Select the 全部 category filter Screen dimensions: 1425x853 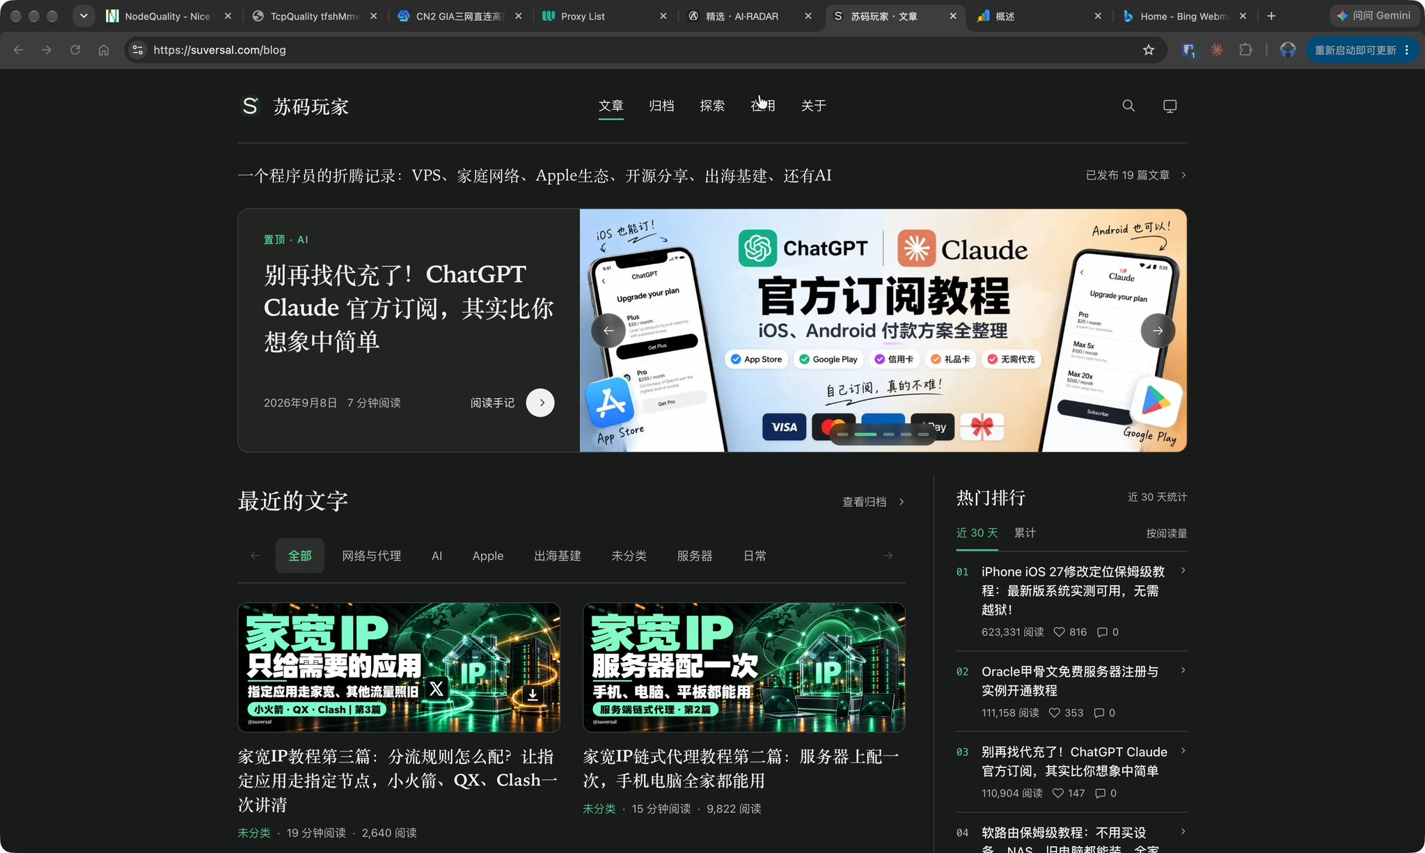click(x=300, y=556)
